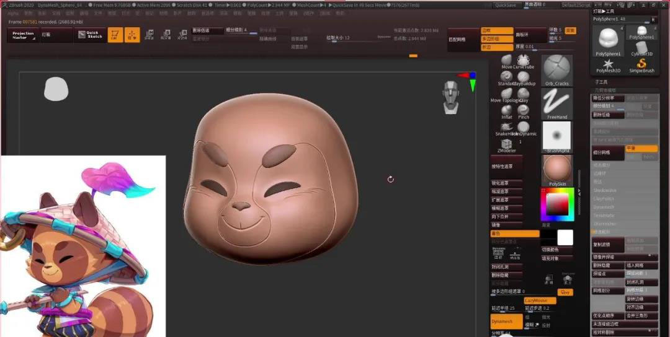Open the FreeHand stroke selector
Screen dimensions: 670x337
(x=556, y=103)
